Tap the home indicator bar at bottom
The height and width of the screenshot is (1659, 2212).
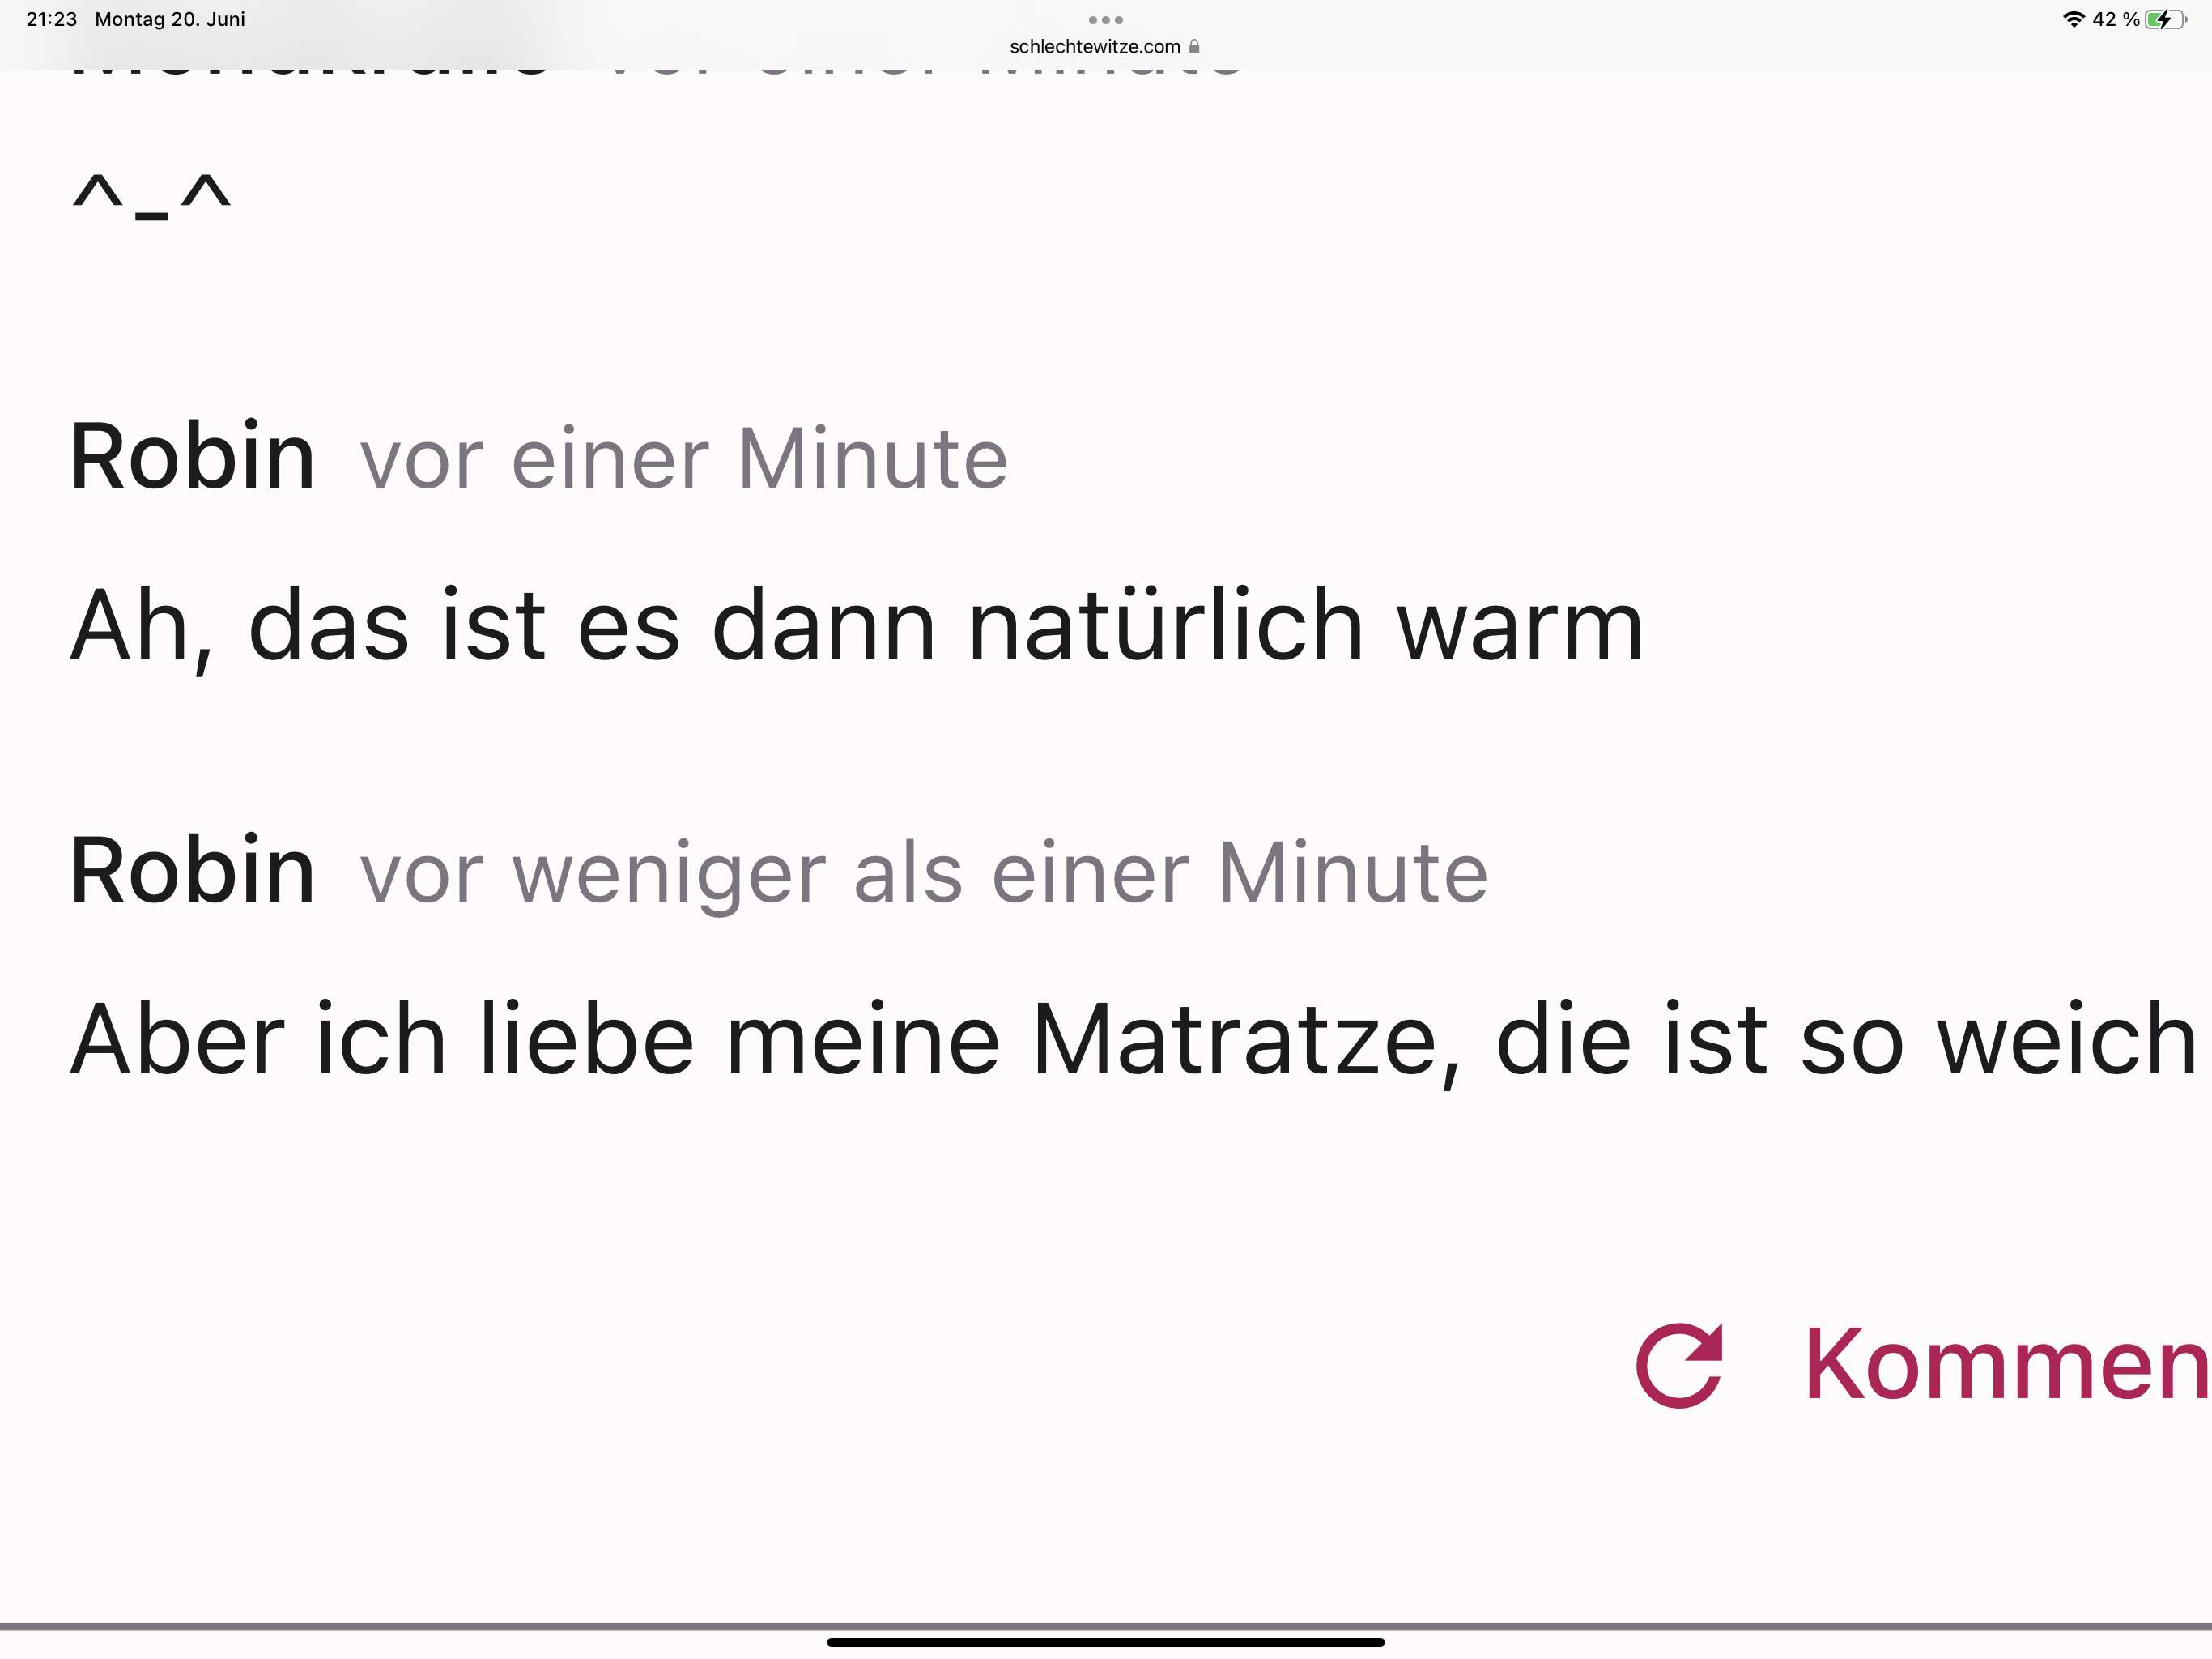pos(1105,1642)
